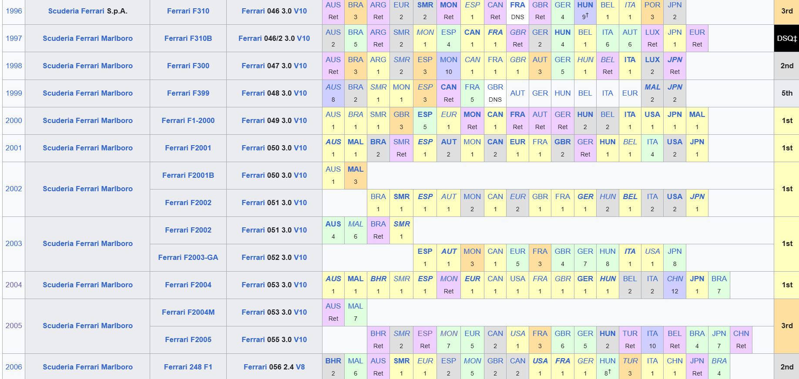Viewport: 799px width, 379px height.
Task: Click the CHN race in Ferrari F2005 row
Action: 741,333
